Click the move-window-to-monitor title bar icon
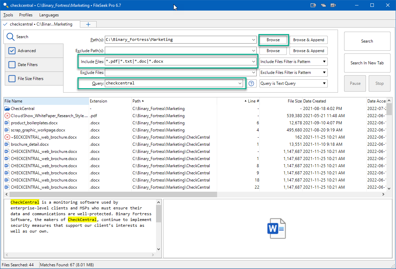The image size is (396, 269). [313, 5]
